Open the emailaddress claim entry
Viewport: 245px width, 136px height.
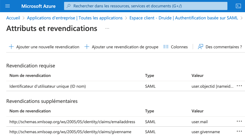click(72, 122)
